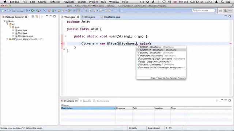234x131 pixels.
Task: Minimize the editor area
Action: [x=226, y=16]
